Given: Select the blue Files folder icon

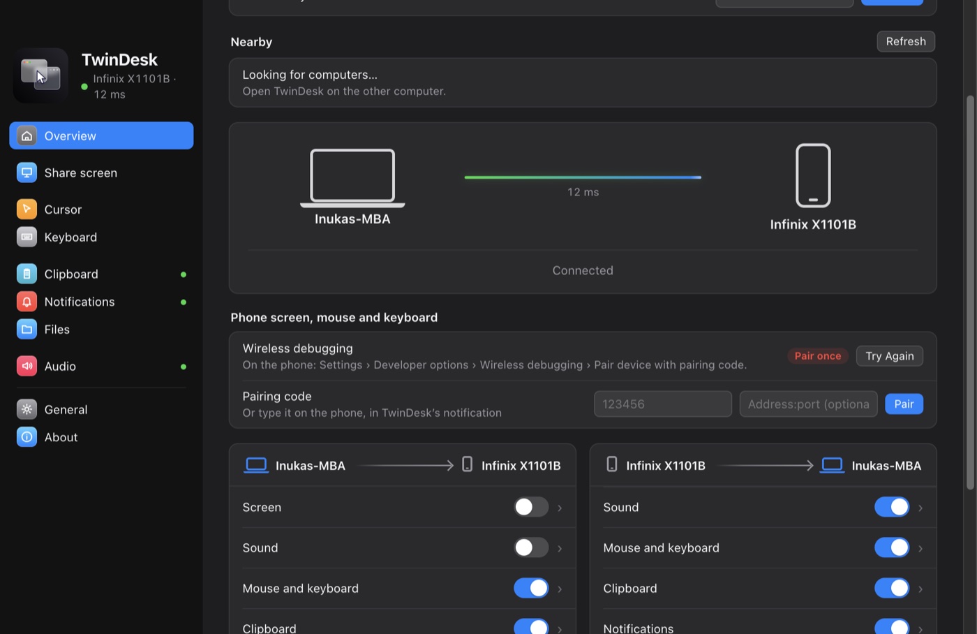Looking at the screenshot, I should 27,330.
